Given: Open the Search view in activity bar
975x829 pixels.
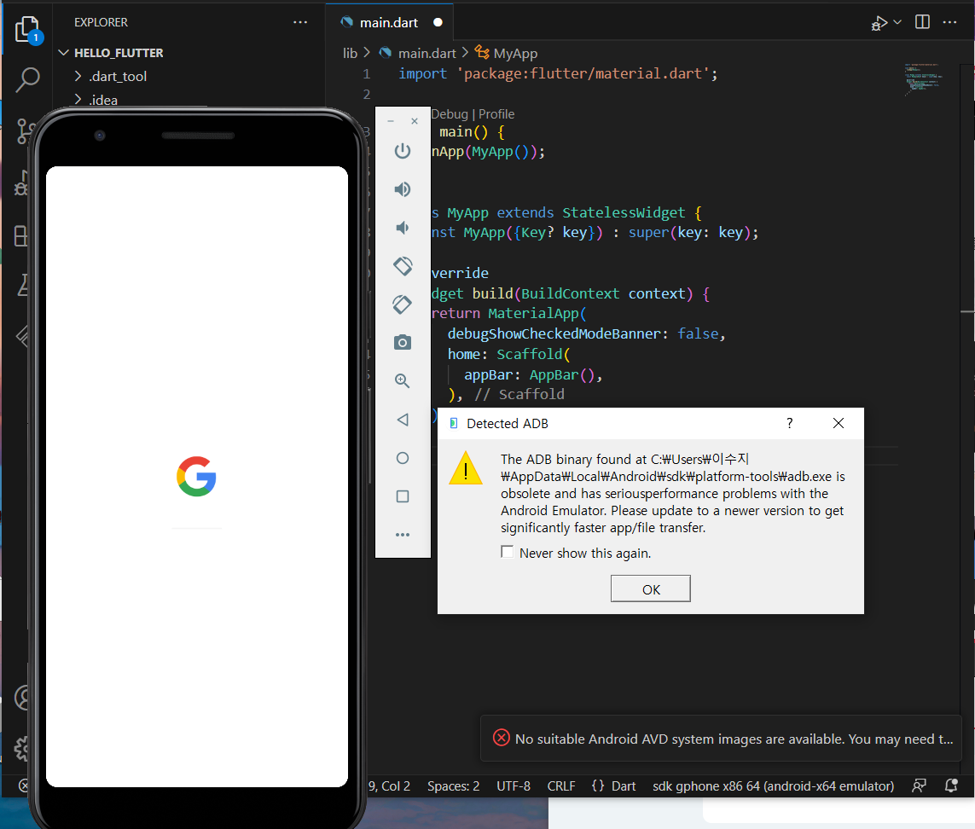Looking at the screenshot, I should (27, 79).
